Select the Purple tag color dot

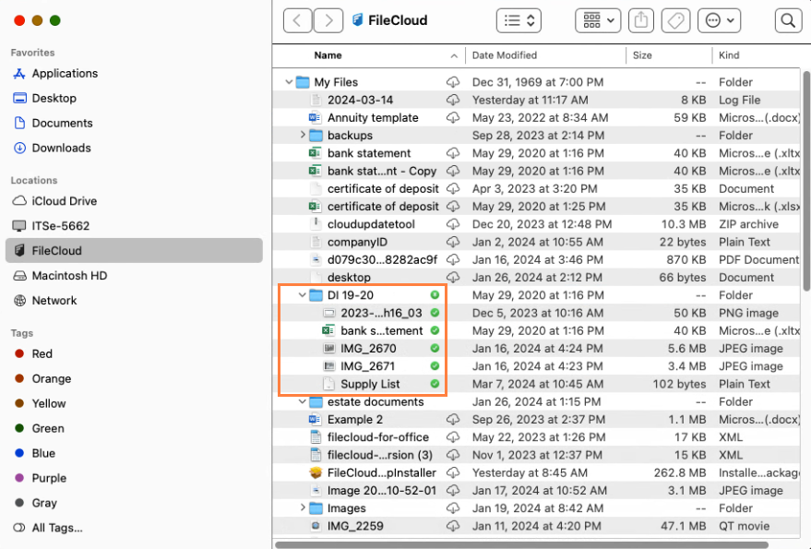tap(19, 478)
